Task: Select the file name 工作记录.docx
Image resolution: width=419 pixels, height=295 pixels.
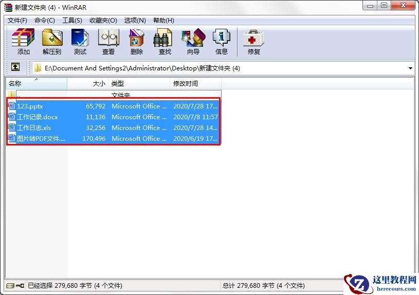Action: pyautogui.click(x=38, y=117)
